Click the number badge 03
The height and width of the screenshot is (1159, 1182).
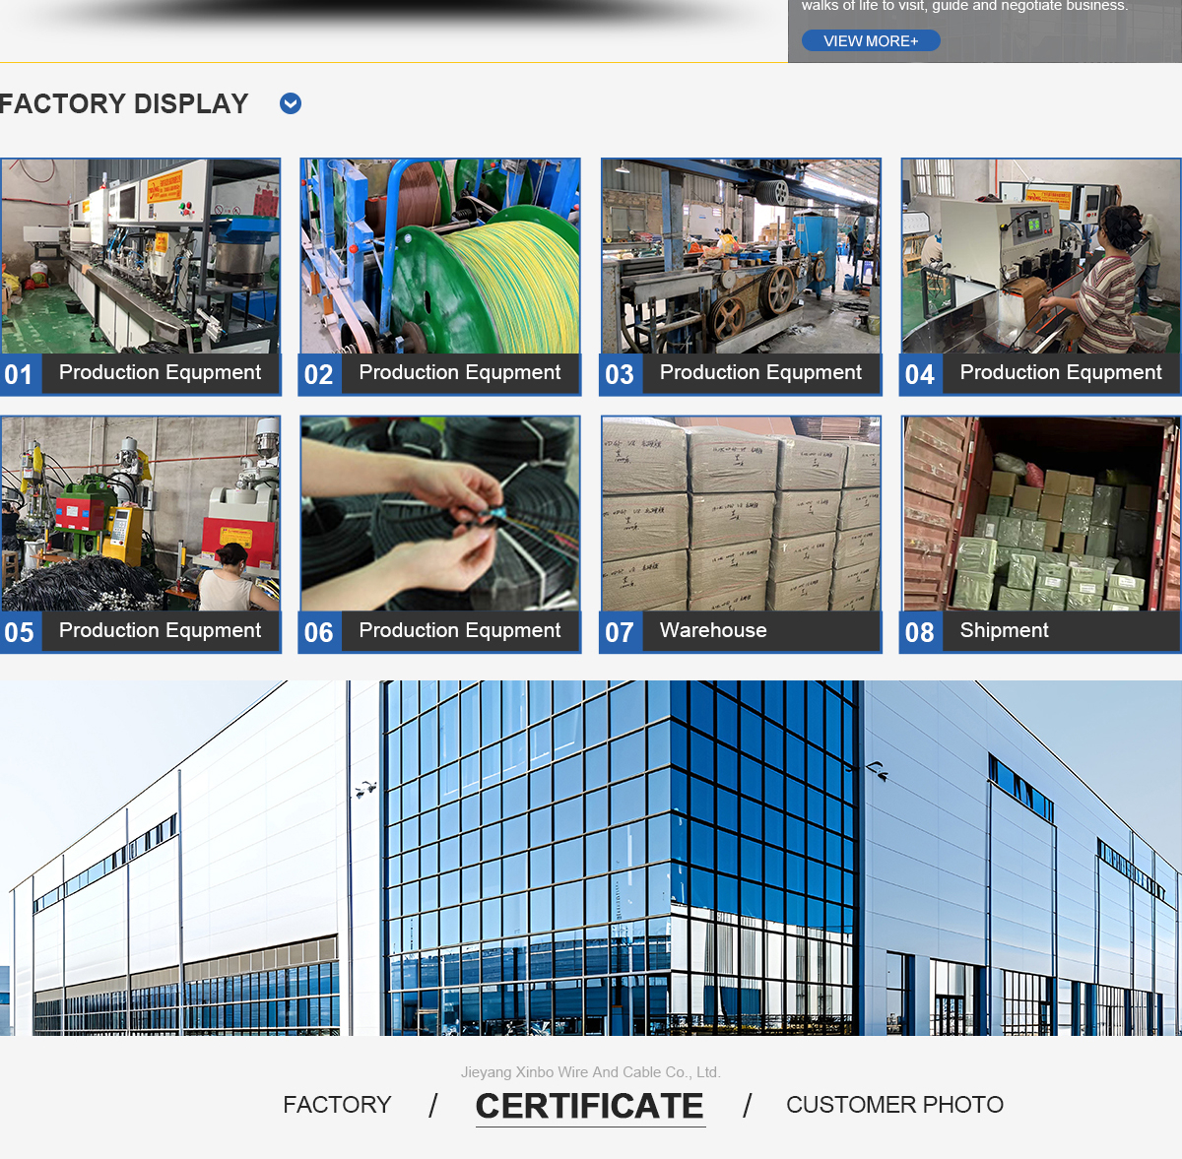(620, 374)
